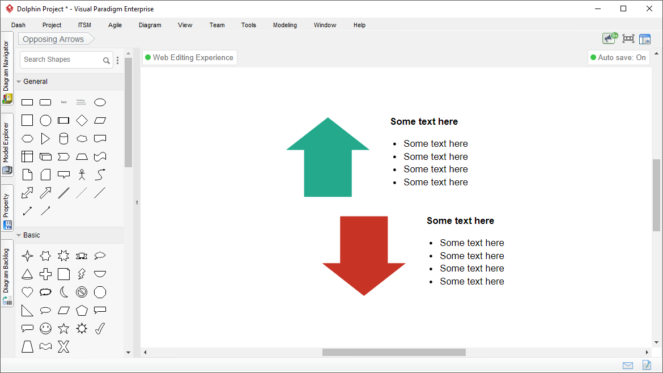Pick the Lightning Bolt shape

pyautogui.click(x=82, y=274)
